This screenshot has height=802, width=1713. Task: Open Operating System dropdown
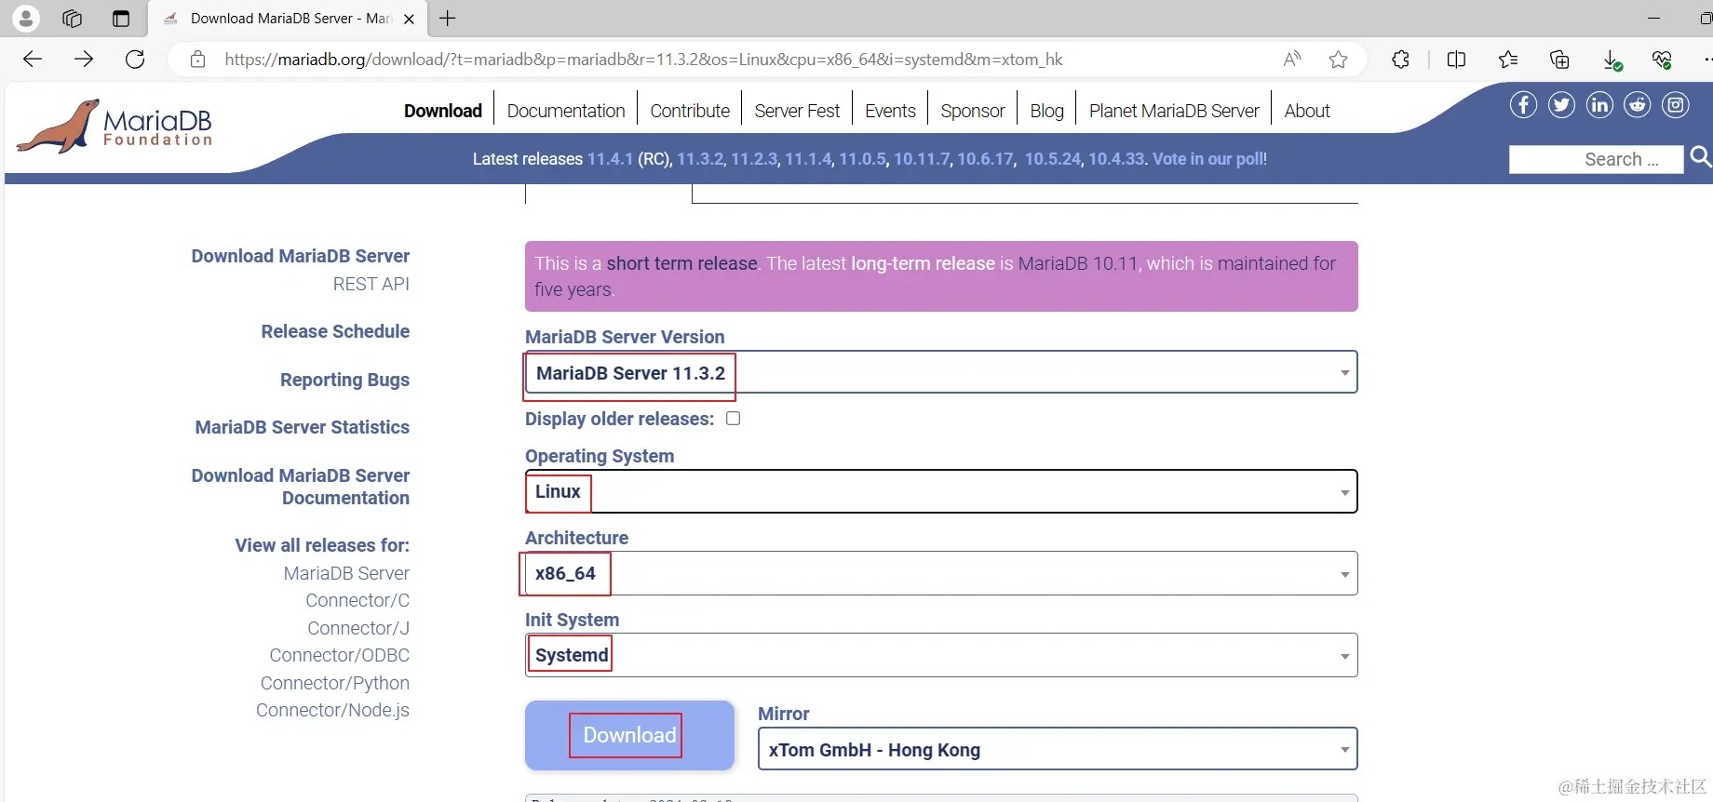click(x=941, y=491)
